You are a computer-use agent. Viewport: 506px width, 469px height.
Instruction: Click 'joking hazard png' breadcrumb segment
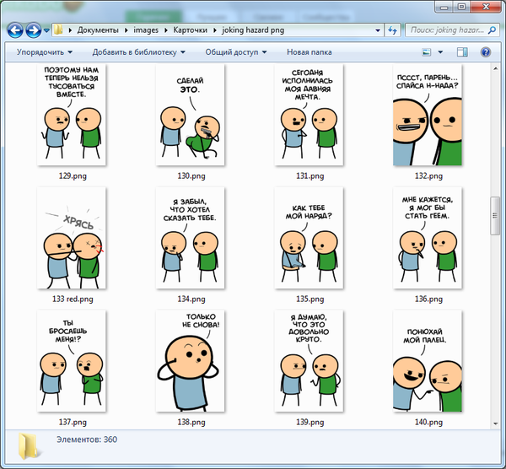tap(253, 30)
